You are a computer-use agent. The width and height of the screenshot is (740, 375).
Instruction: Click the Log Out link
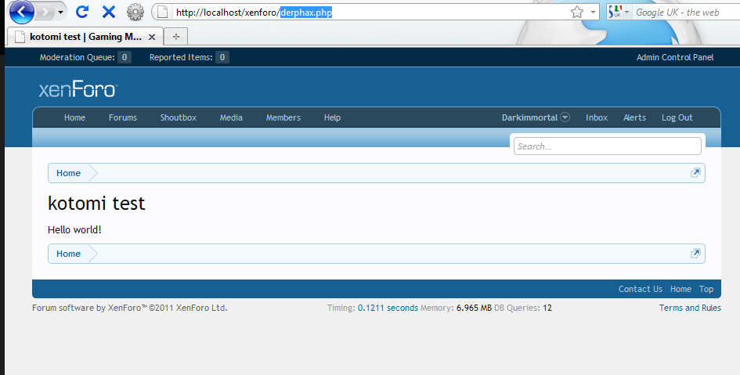(677, 117)
